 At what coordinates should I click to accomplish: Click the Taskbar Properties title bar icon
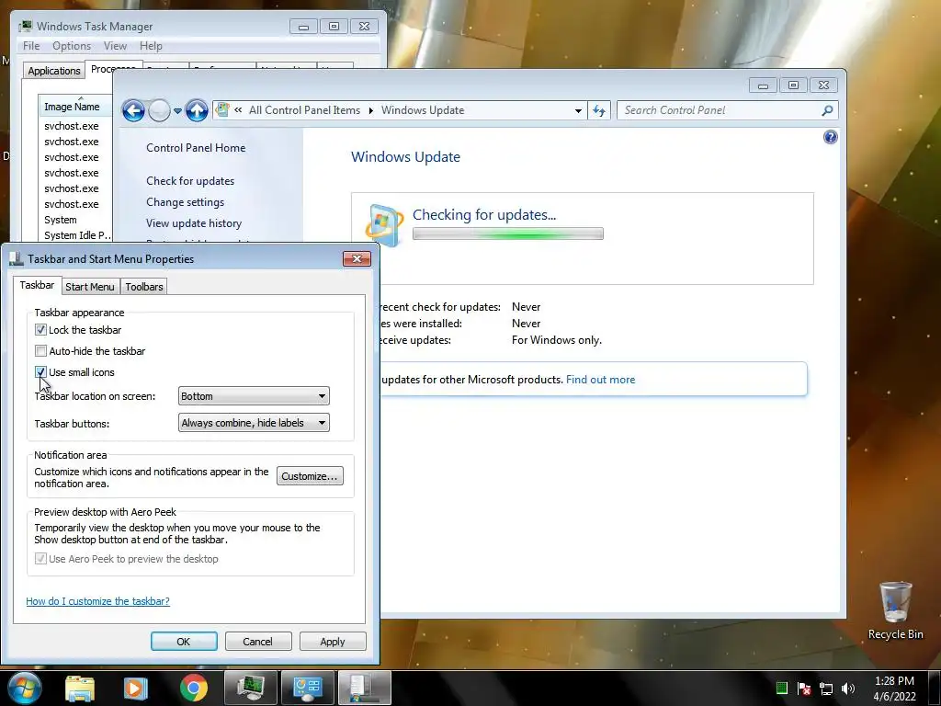click(17, 258)
